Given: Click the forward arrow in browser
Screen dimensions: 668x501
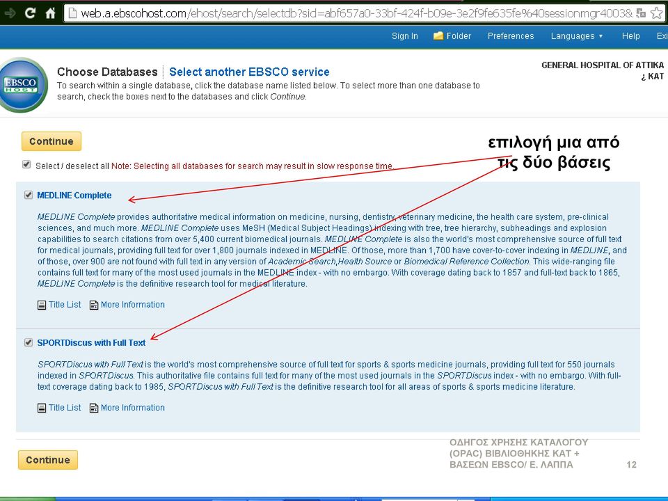Looking at the screenshot, I should [10, 13].
